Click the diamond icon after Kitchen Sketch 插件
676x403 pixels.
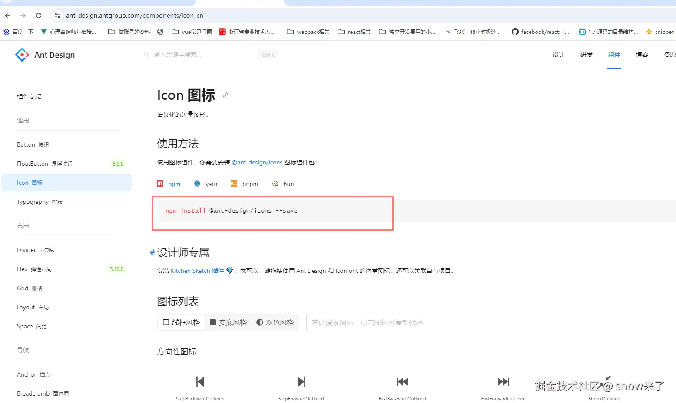(x=230, y=271)
